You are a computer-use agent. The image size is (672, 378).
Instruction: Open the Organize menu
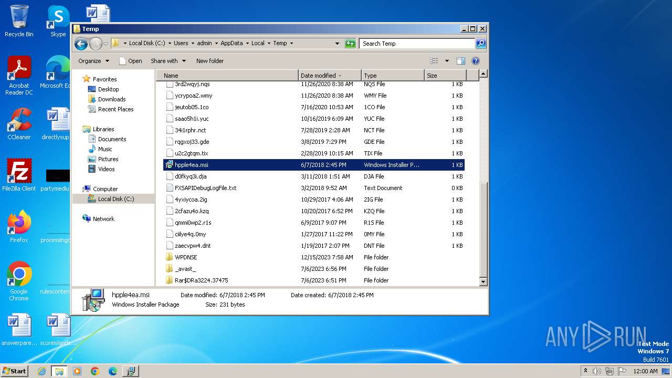click(x=93, y=61)
